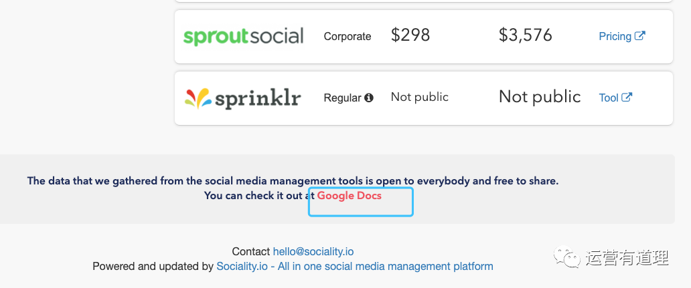
Task: Open the Google Docs link
Action: click(350, 196)
